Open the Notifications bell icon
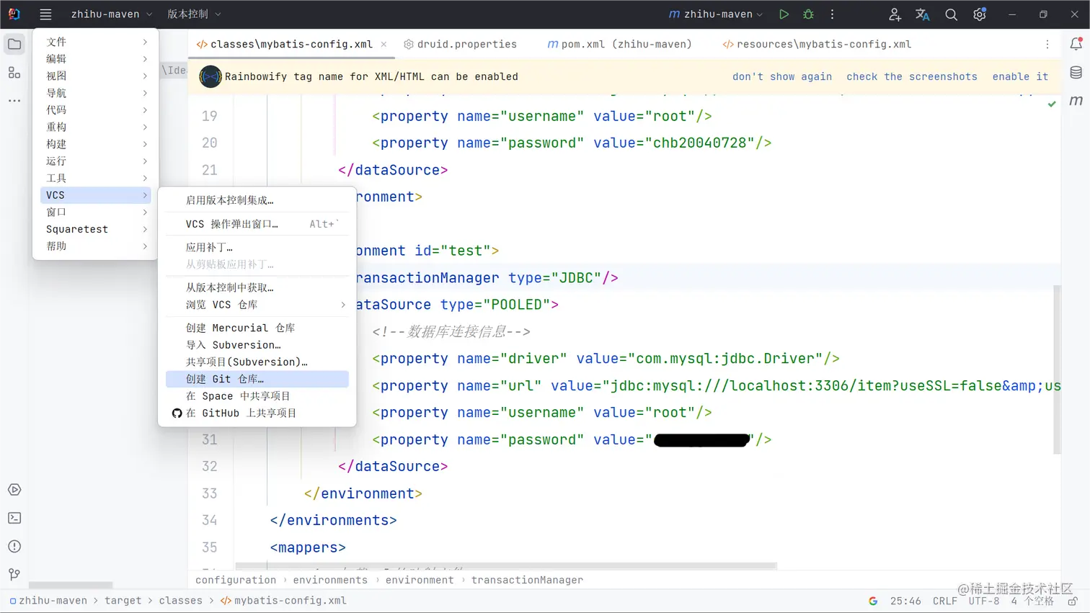 [x=1076, y=45]
